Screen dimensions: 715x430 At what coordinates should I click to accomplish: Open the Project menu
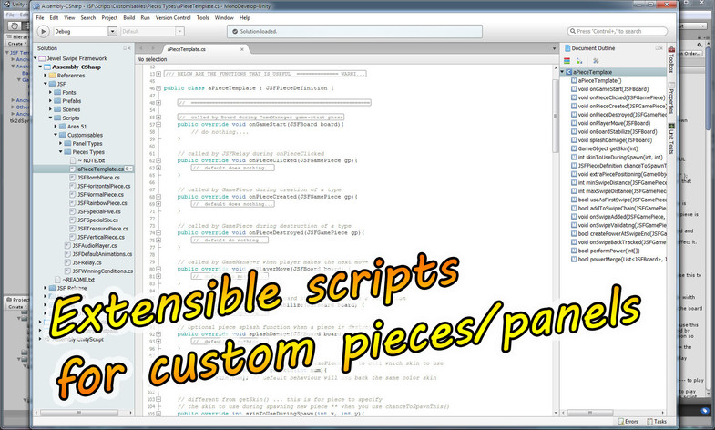(109, 18)
